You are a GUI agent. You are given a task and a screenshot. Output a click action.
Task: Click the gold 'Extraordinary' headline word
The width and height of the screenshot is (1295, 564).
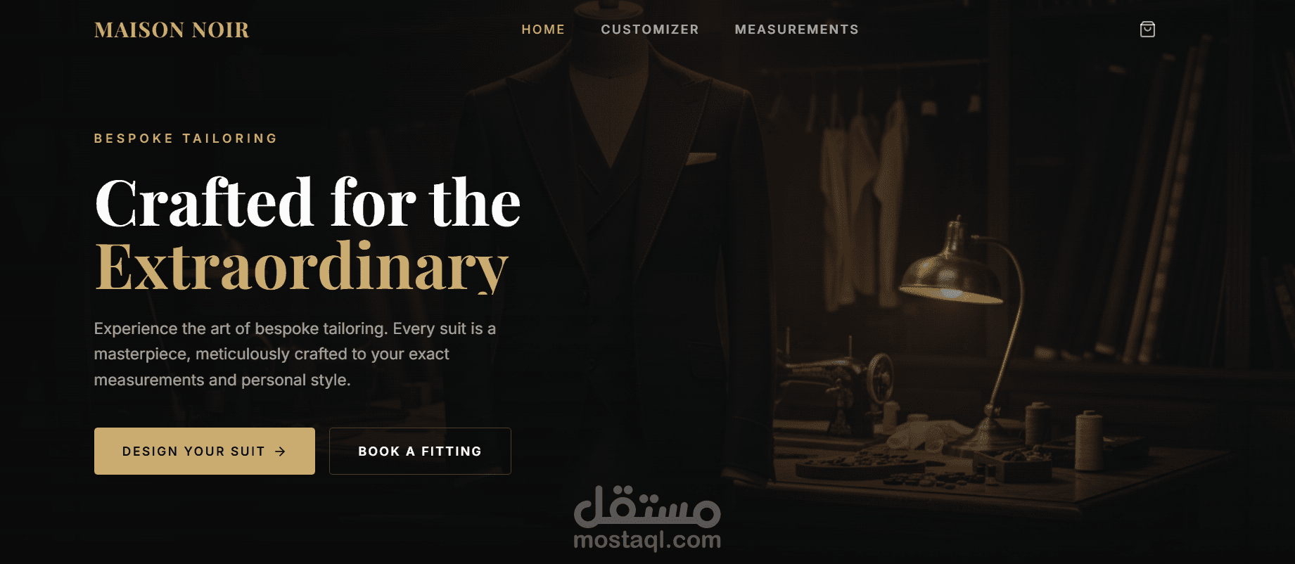(301, 267)
